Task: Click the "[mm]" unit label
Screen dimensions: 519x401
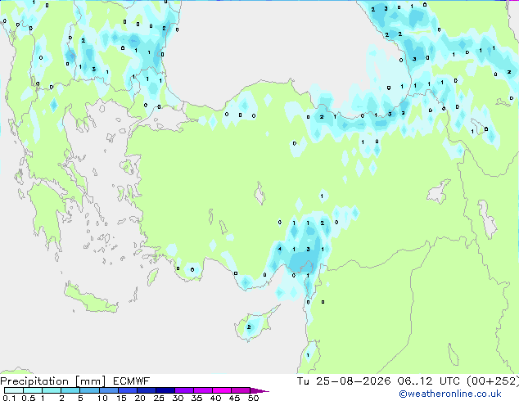Action: [90, 381]
